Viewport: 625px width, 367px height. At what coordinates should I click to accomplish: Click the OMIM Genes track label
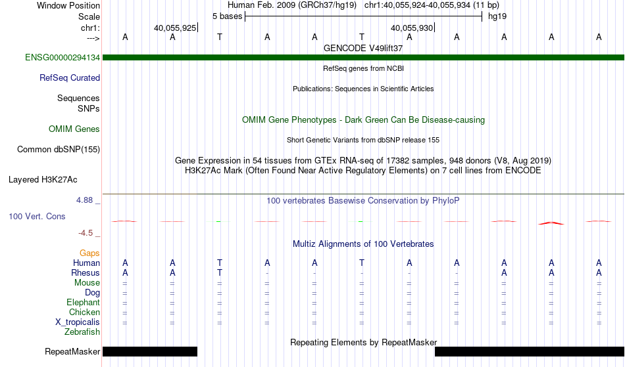coord(74,129)
